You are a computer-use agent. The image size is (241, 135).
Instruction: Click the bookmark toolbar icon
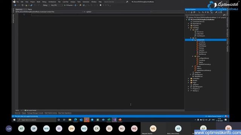tap(101, 5)
